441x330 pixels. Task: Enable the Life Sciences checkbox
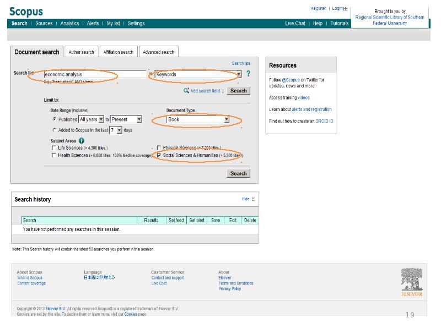(53, 148)
